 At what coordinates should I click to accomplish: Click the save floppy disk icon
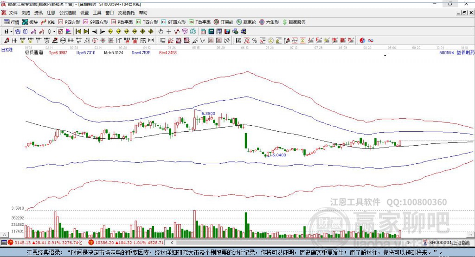pos(227,32)
